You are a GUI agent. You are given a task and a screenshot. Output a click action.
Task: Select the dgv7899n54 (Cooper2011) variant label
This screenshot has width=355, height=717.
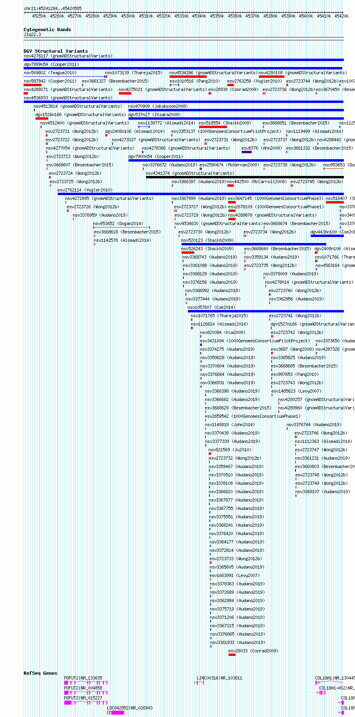tap(51, 64)
